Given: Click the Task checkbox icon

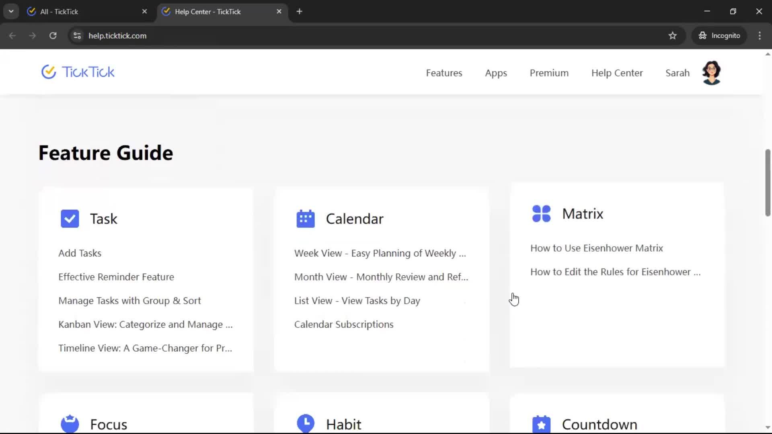Looking at the screenshot, I should pyautogui.click(x=70, y=219).
